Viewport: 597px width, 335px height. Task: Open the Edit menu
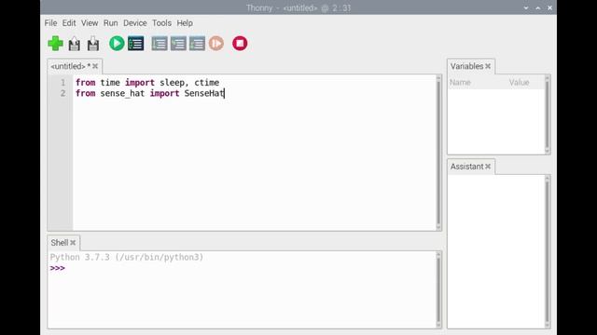click(x=69, y=22)
